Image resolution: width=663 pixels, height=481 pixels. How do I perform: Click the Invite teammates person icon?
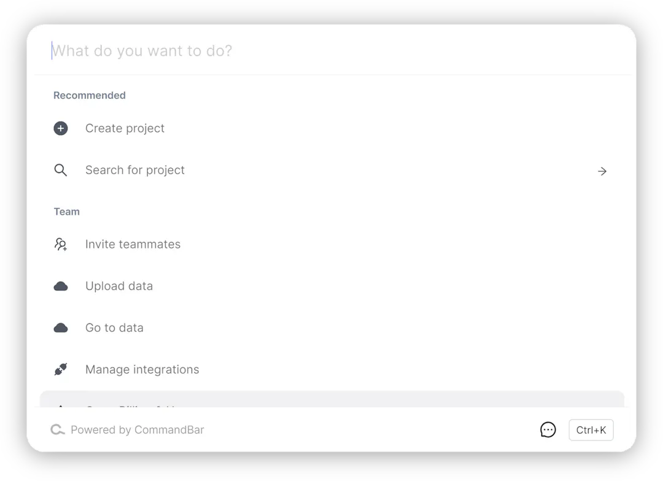60,244
